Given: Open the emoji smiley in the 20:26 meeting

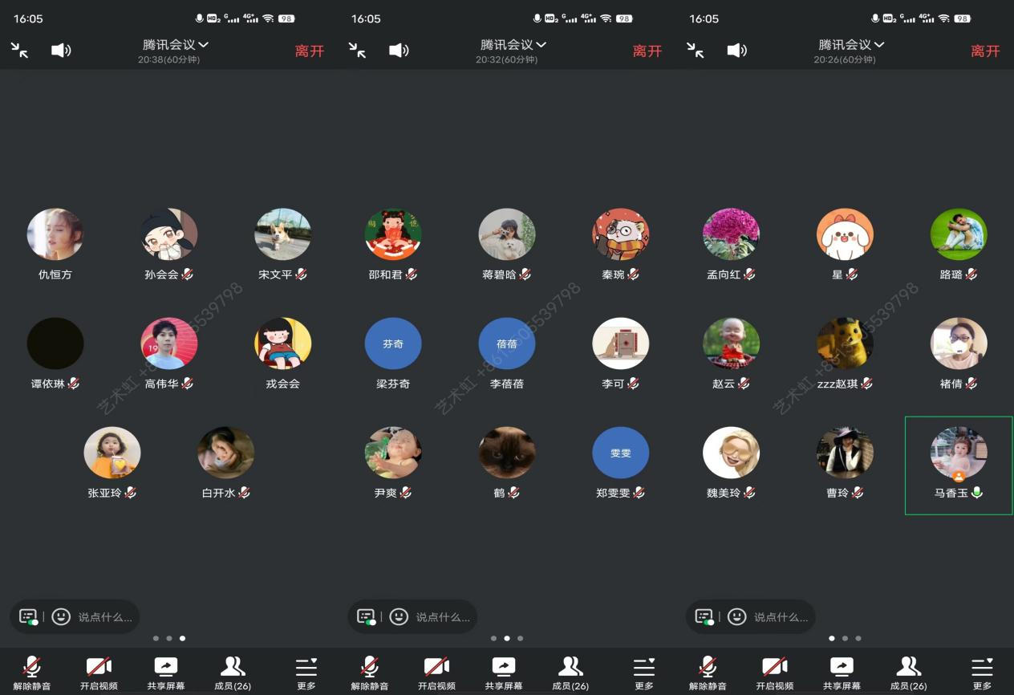Looking at the screenshot, I should 736,616.
